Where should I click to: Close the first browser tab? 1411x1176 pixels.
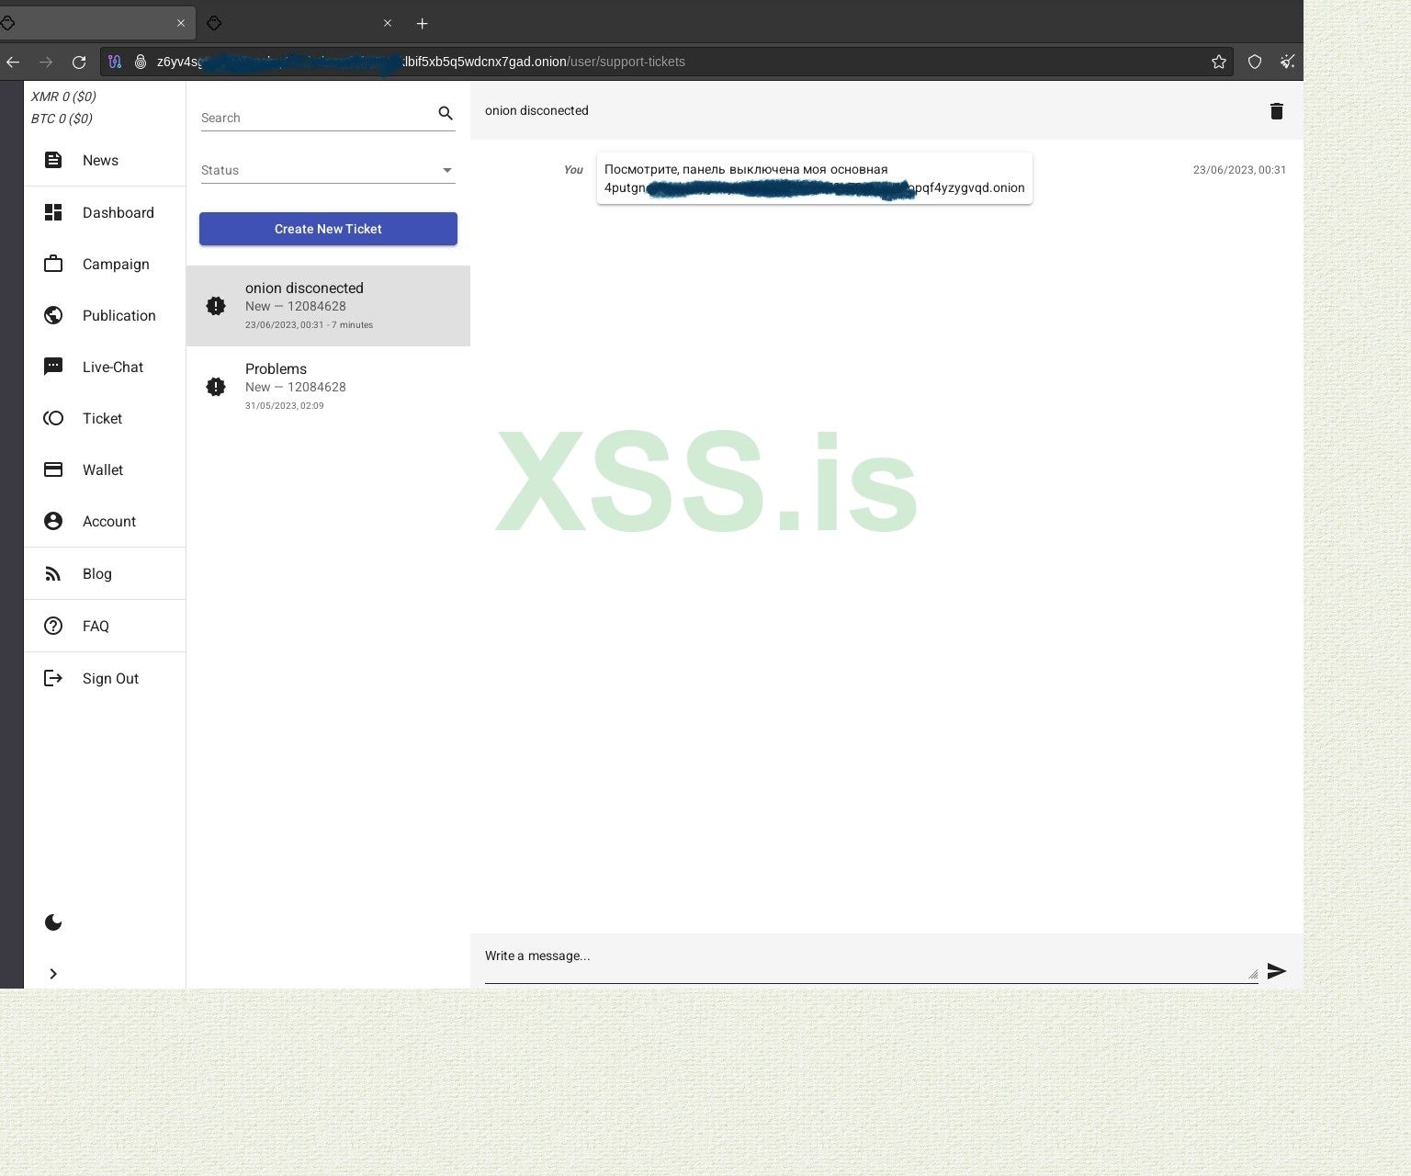[181, 23]
